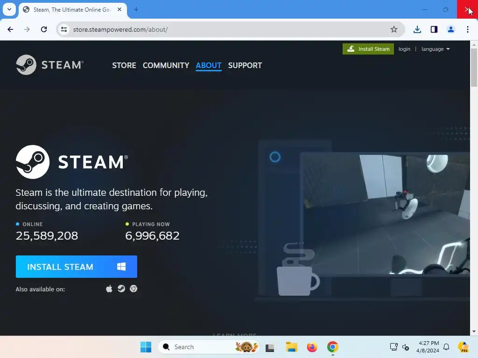
Task: Click the muted volume tray icon
Action: (406, 347)
